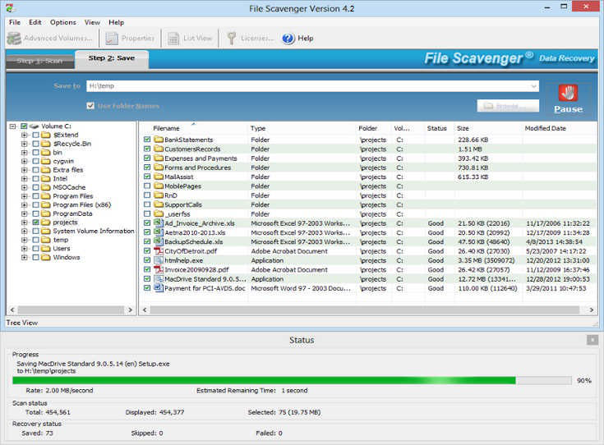Open the View menu
Screen dimensions: 604x445
tap(92, 22)
